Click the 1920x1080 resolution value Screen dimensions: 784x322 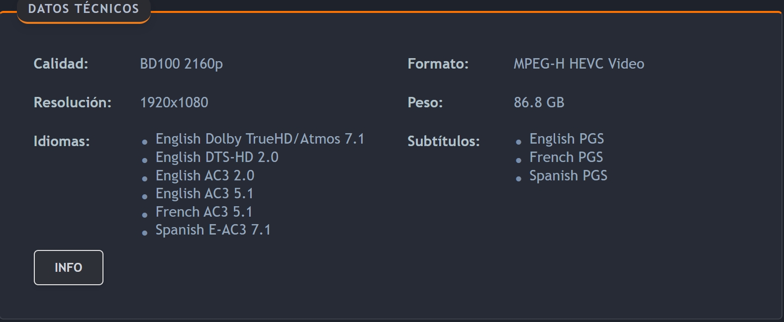[x=174, y=102]
